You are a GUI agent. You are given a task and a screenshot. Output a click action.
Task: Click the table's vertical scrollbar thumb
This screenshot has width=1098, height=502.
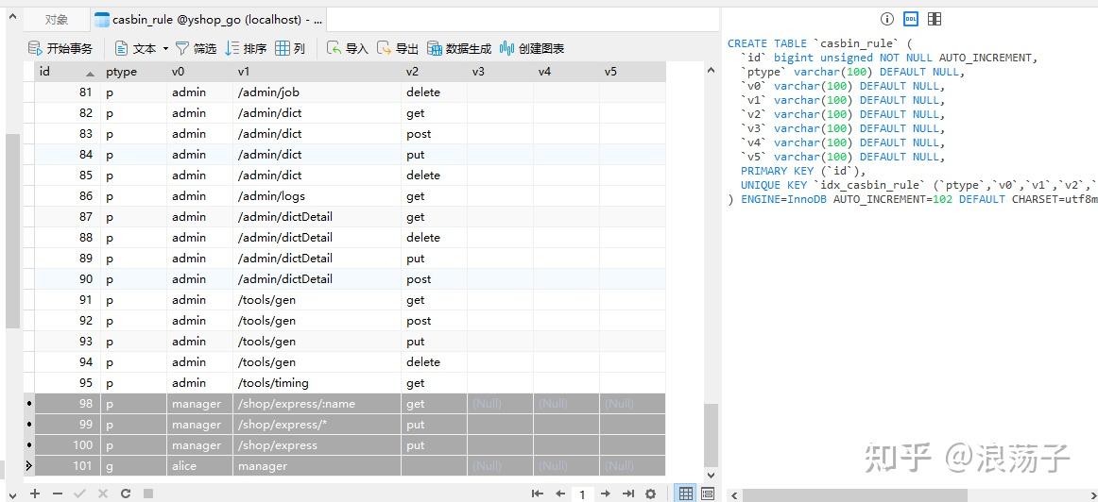(711, 435)
